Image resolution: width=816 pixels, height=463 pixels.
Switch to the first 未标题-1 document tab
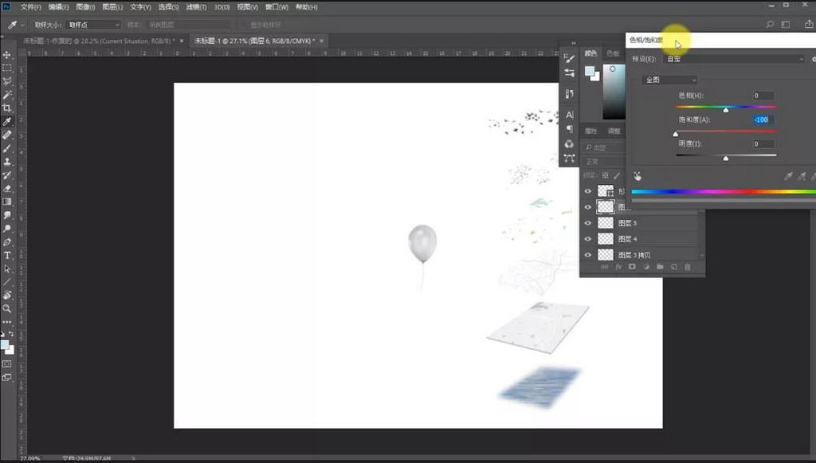click(96, 40)
